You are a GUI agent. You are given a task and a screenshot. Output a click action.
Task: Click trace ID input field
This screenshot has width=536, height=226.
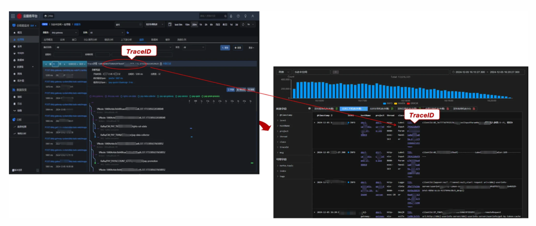(67, 54)
